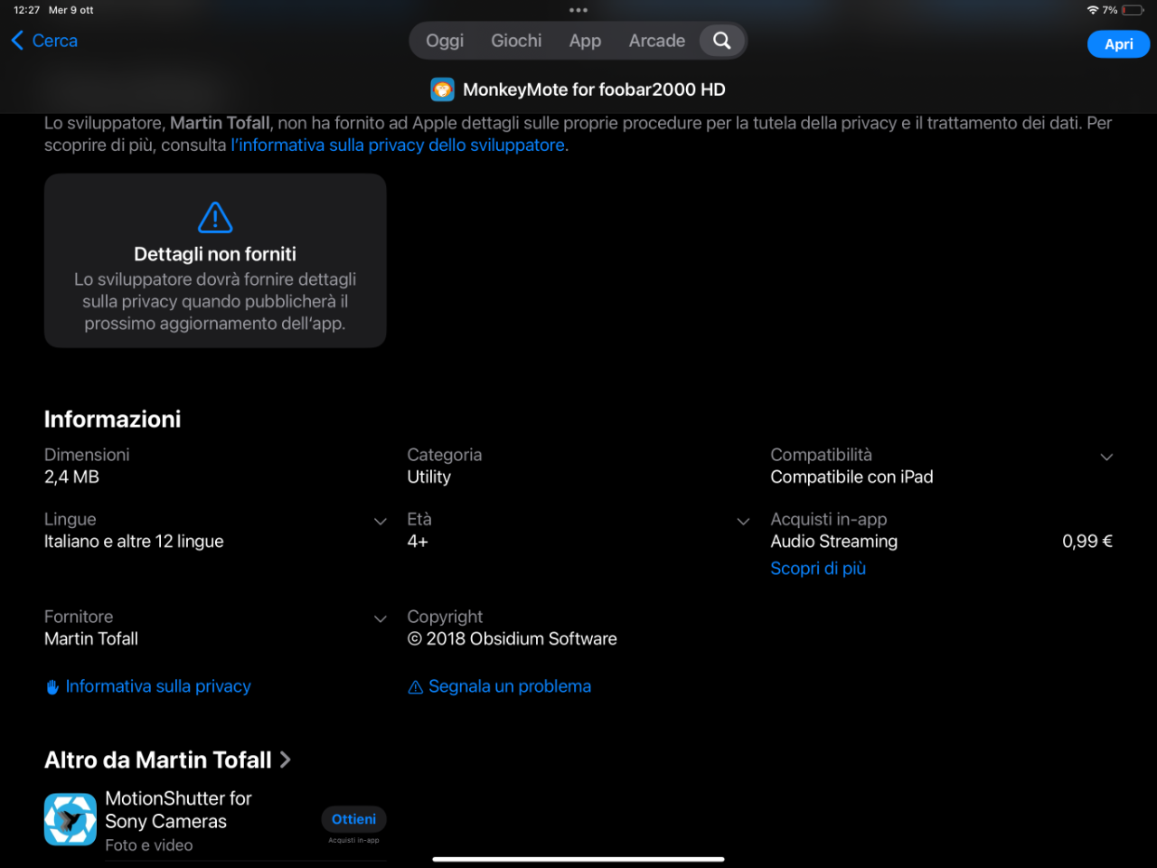This screenshot has width=1157, height=868.
Task: Expand the Compatibilità details chevron
Action: (1106, 458)
